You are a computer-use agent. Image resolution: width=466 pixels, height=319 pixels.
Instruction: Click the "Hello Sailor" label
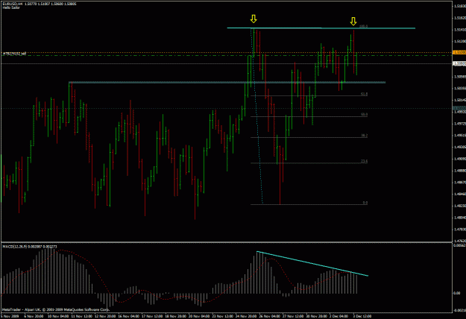pyautogui.click(x=11, y=7)
